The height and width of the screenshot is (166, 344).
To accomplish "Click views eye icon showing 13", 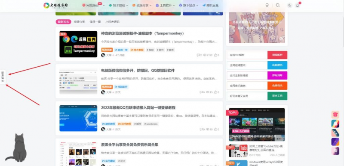I will point(208,92).
